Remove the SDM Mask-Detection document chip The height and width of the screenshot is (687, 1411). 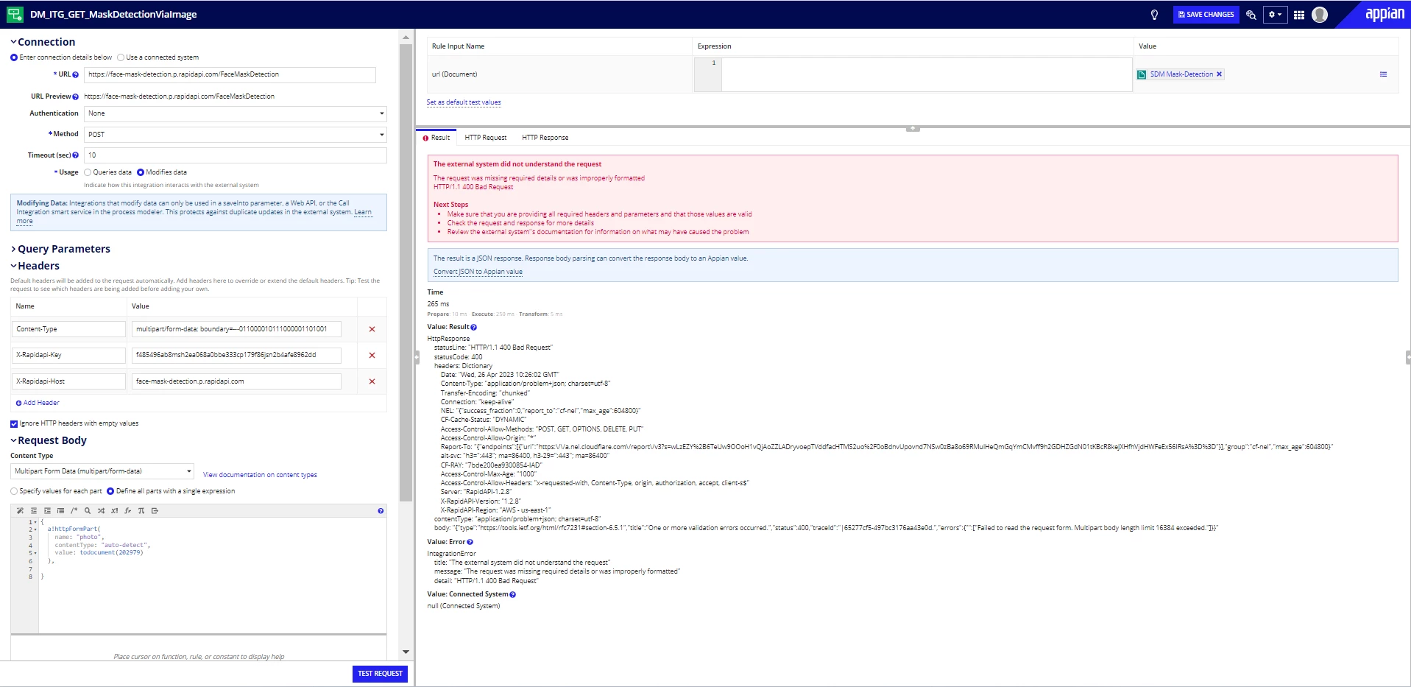tap(1219, 74)
